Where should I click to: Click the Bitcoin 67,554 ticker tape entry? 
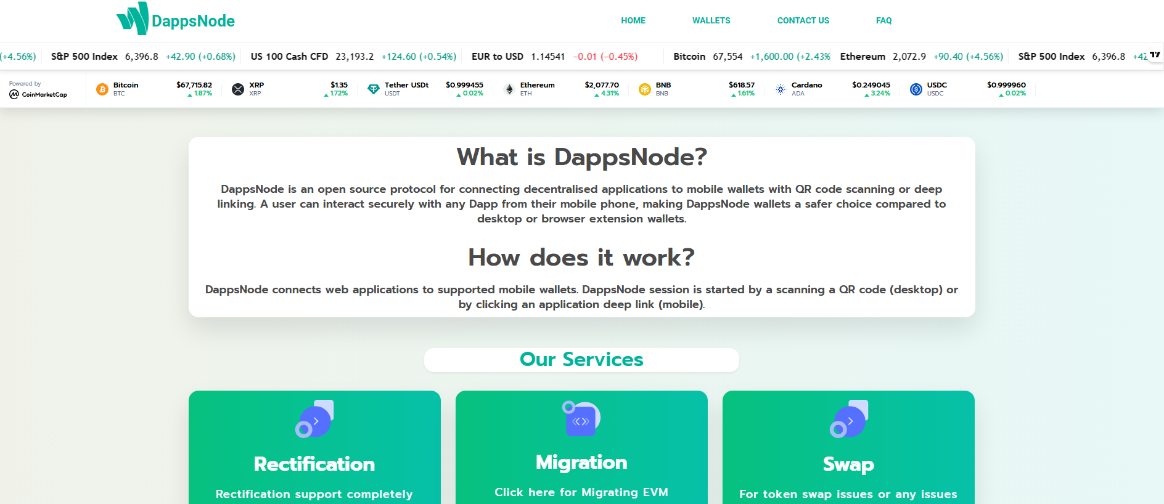point(752,56)
